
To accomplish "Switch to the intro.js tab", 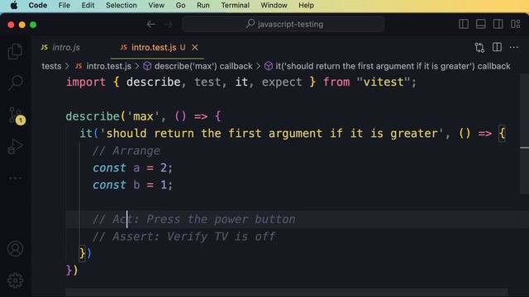I will 60,48.
